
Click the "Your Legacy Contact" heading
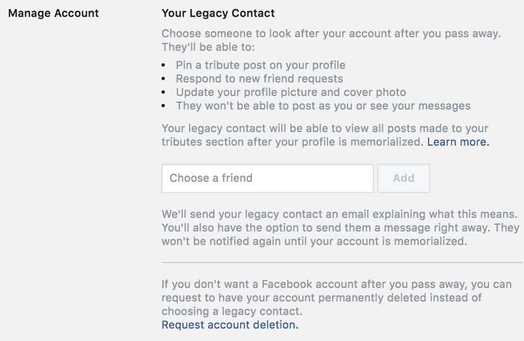pyautogui.click(x=218, y=13)
